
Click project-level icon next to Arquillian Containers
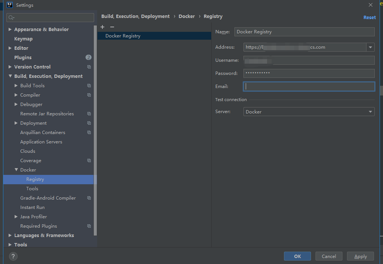(89, 132)
